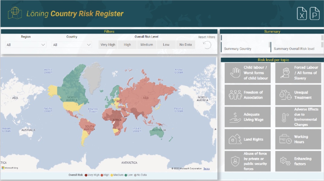Viewport: 324px width, 181px height.
Task: Switch to Summary Overall Risk level tab
Action: pos(294,49)
